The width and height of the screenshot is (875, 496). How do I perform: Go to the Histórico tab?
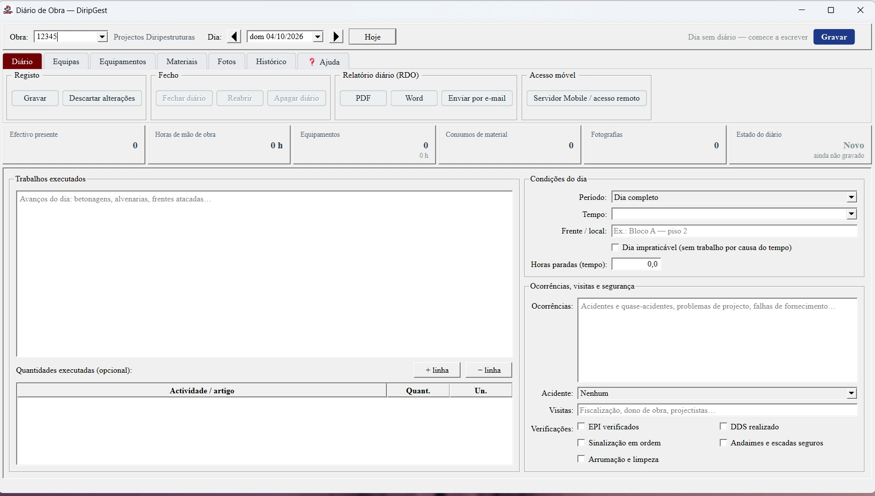tap(271, 62)
